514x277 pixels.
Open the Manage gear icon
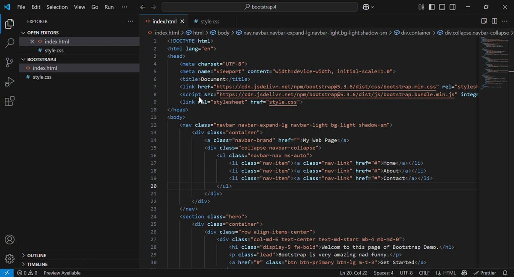tap(9, 259)
